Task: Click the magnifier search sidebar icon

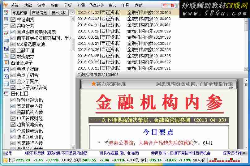Action: tap(6, 84)
